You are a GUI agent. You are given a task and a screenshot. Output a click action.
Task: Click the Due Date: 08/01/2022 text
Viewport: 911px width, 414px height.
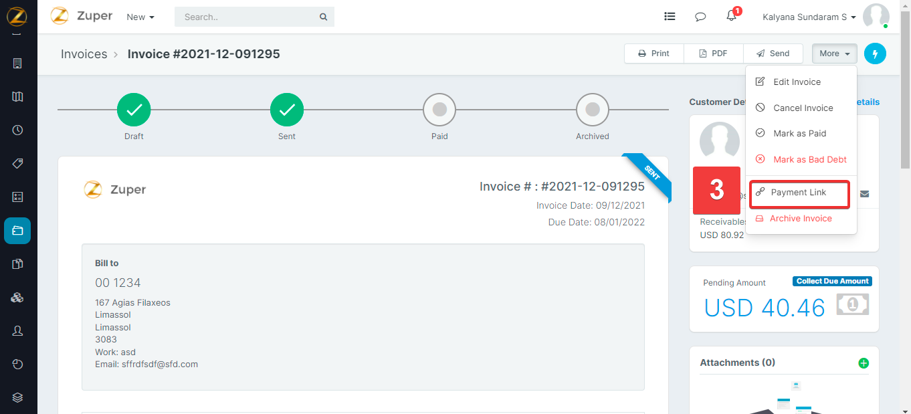click(x=596, y=222)
